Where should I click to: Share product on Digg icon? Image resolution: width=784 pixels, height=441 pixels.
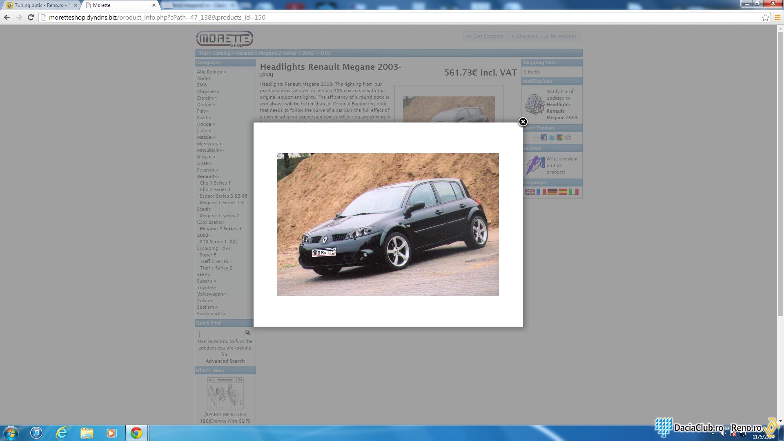click(568, 137)
